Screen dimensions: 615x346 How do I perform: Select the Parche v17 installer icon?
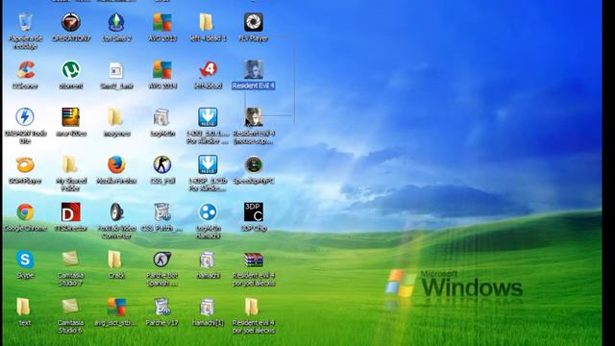pos(162,307)
